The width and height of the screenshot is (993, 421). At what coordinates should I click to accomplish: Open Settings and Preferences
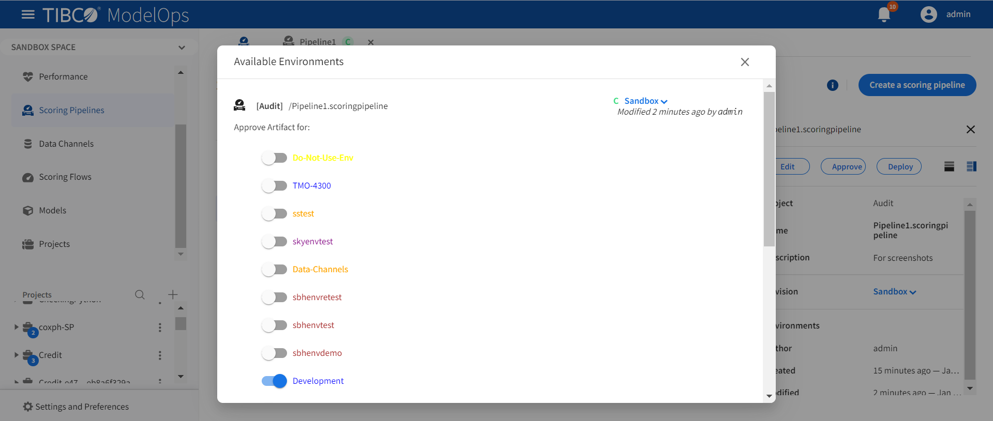click(76, 407)
